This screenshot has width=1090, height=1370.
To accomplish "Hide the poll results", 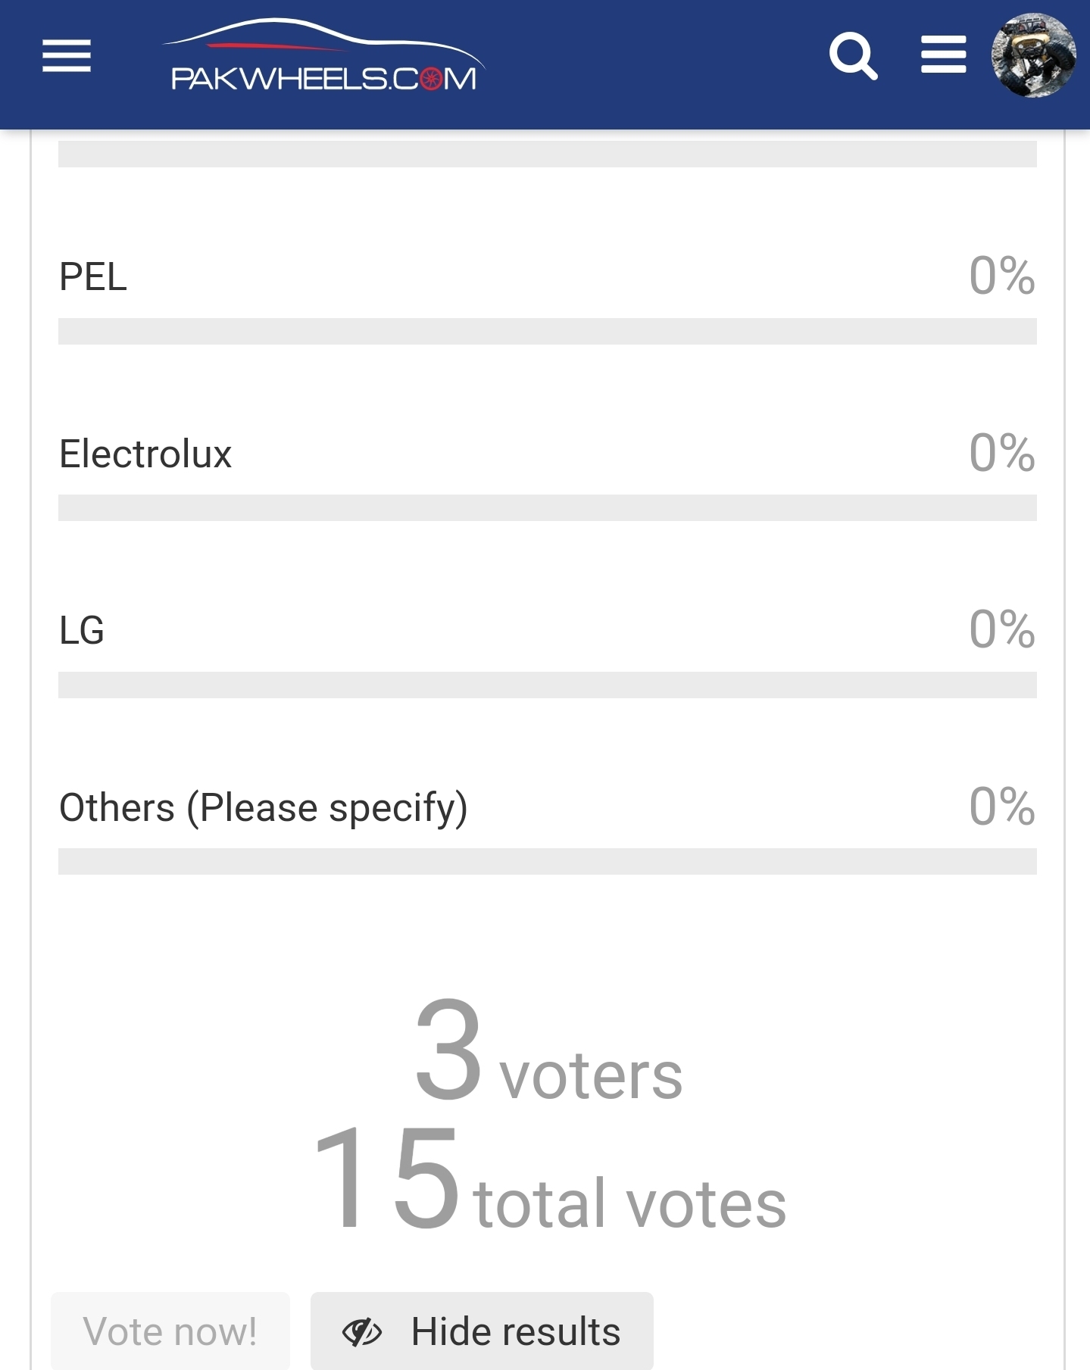I will (x=482, y=1331).
